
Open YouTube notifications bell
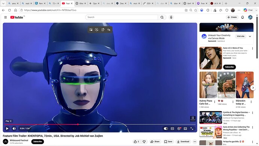point(242,17)
